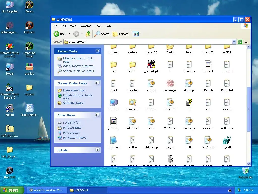Go to My Documents link

click(x=72, y=128)
